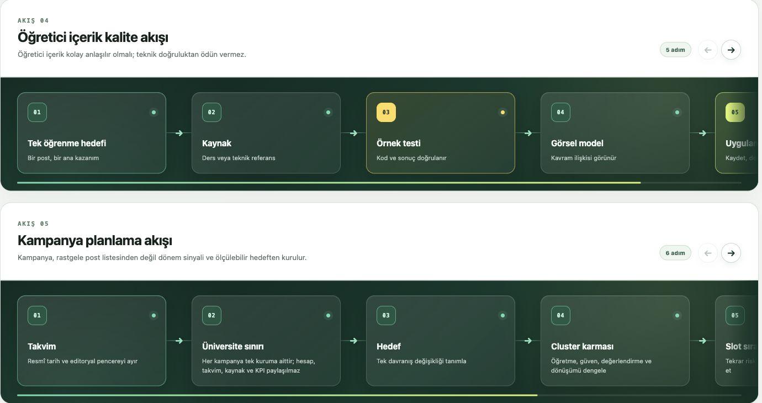The image size is (762, 403).
Task: Click arrow connector between Örnek testi and Görsel model
Action: tap(528, 133)
